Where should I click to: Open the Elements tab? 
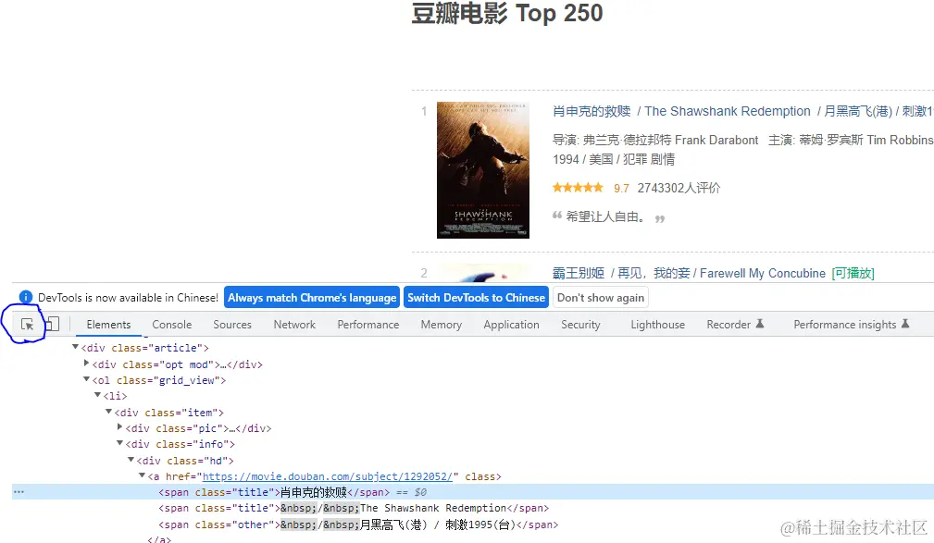click(x=108, y=325)
